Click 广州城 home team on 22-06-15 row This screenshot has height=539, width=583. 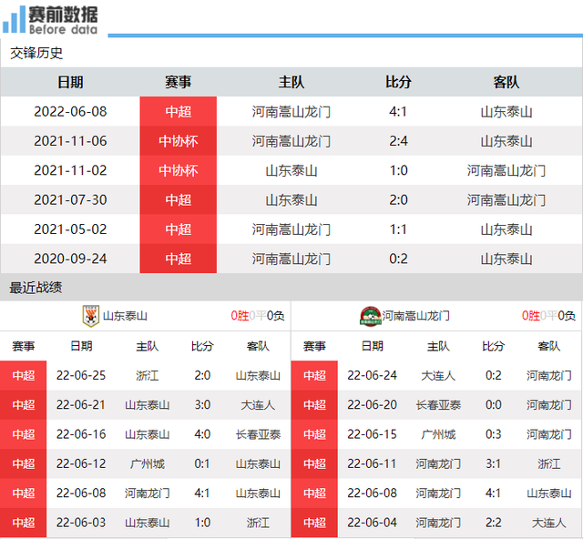[x=438, y=434]
